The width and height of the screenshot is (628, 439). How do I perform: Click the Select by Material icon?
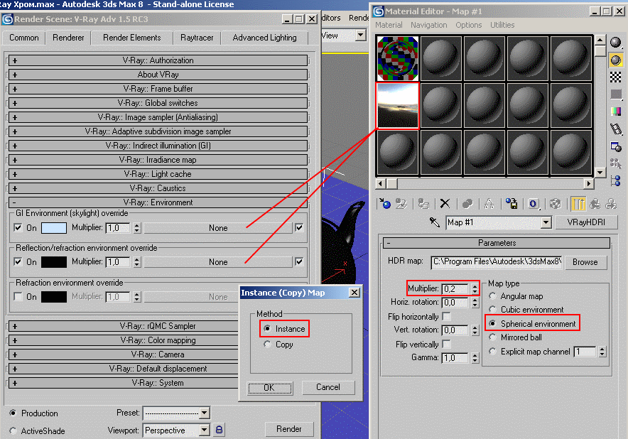click(x=616, y=163)
